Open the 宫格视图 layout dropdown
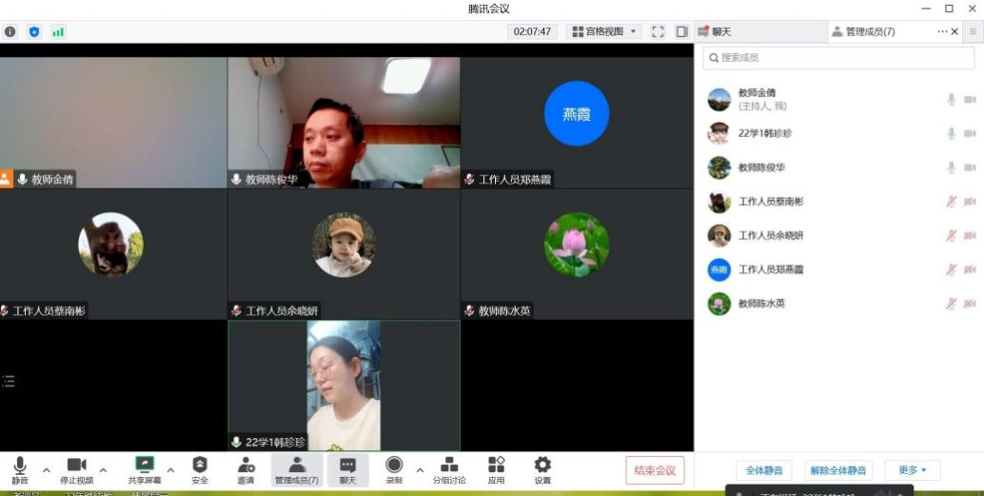 [605, 31]
